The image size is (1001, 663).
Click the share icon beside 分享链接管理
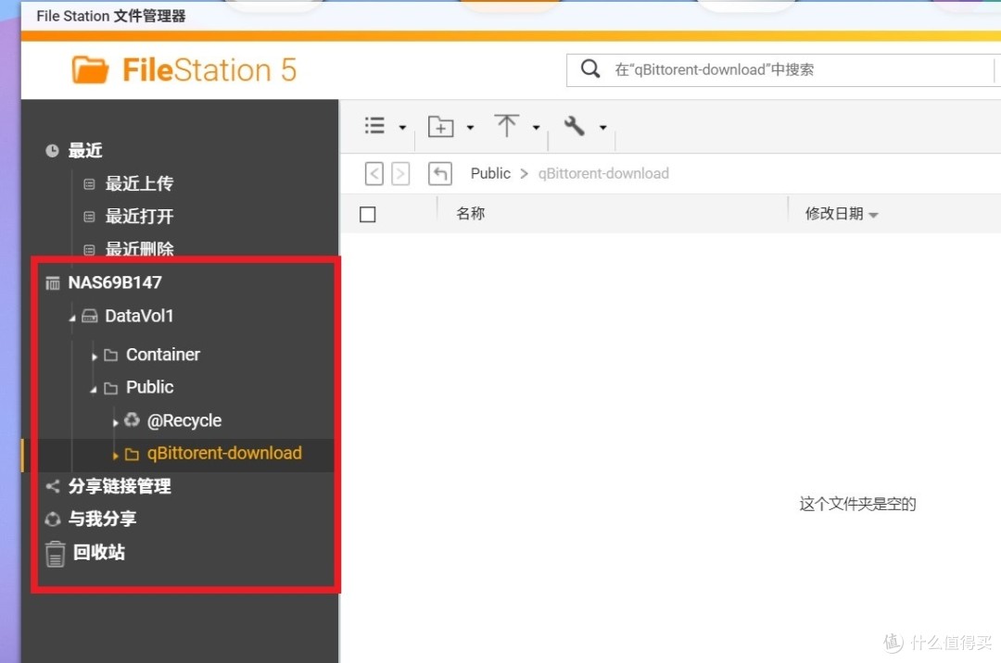(x=52, y=486)
